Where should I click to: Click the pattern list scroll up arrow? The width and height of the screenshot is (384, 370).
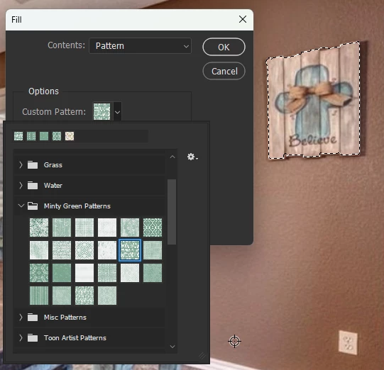coord(172,157)
